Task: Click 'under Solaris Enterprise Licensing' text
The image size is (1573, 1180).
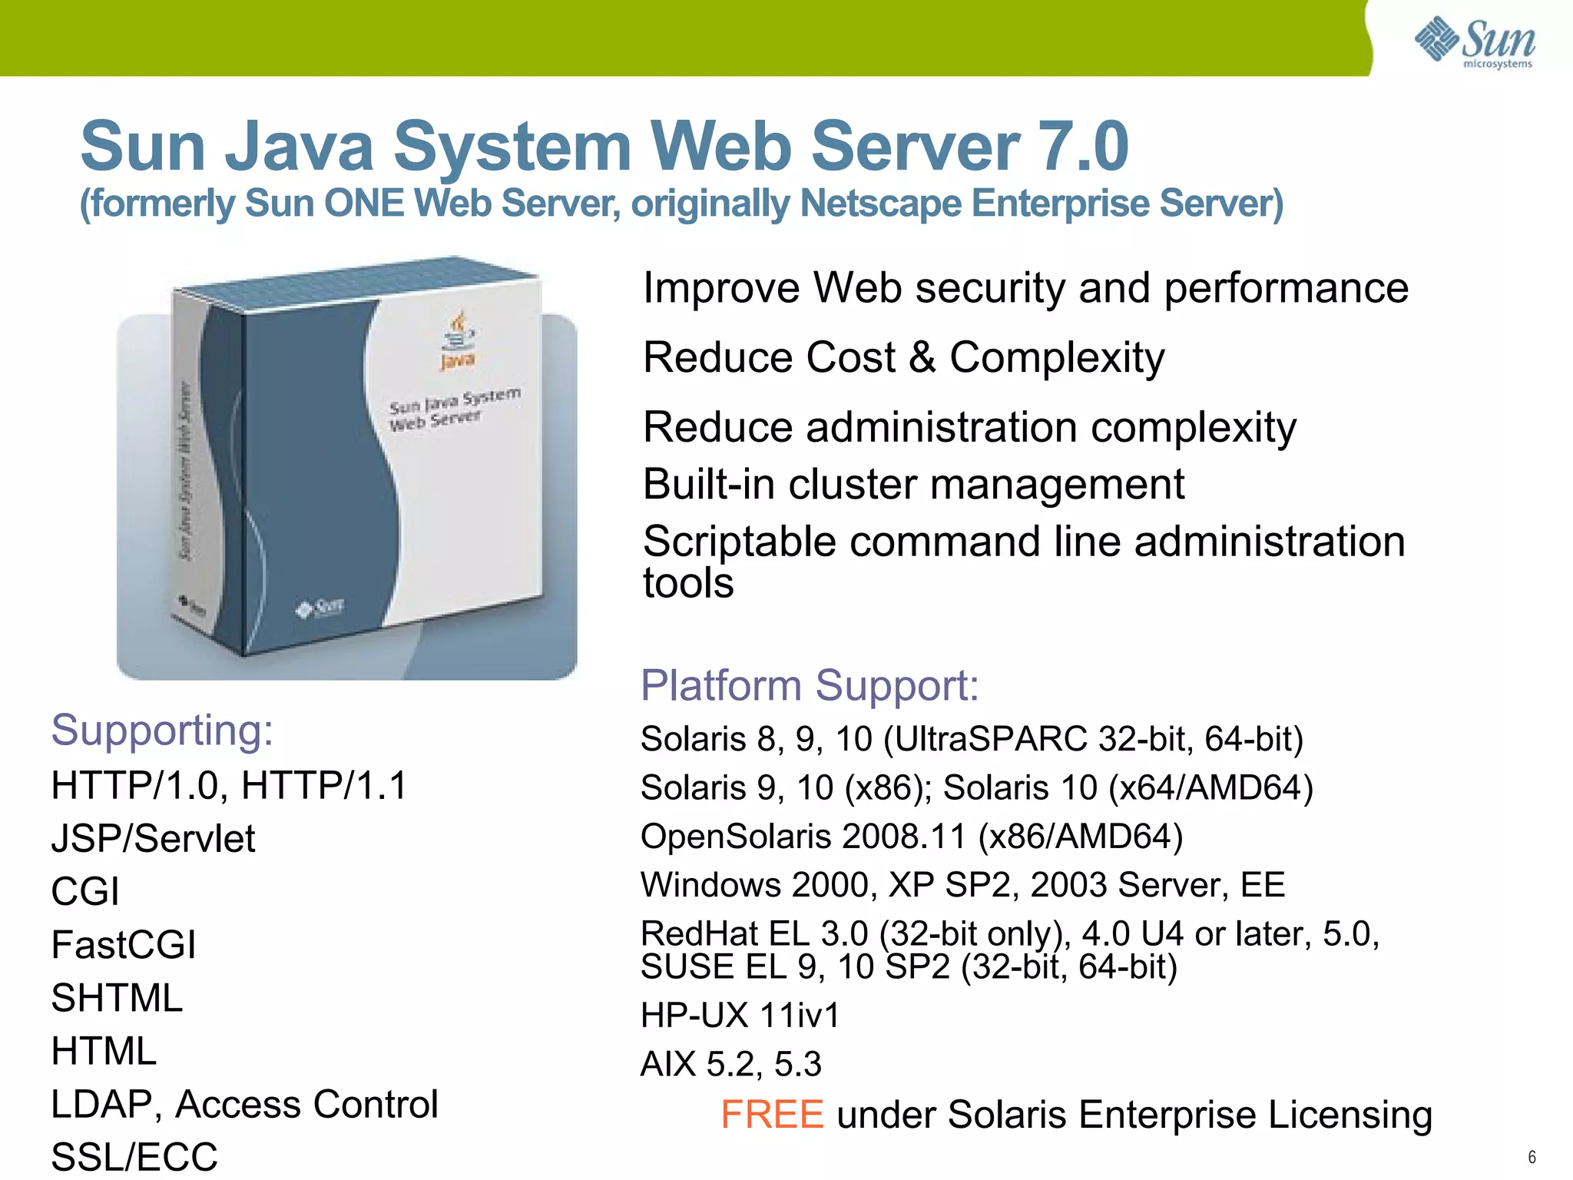Action: (1135, 1115)
